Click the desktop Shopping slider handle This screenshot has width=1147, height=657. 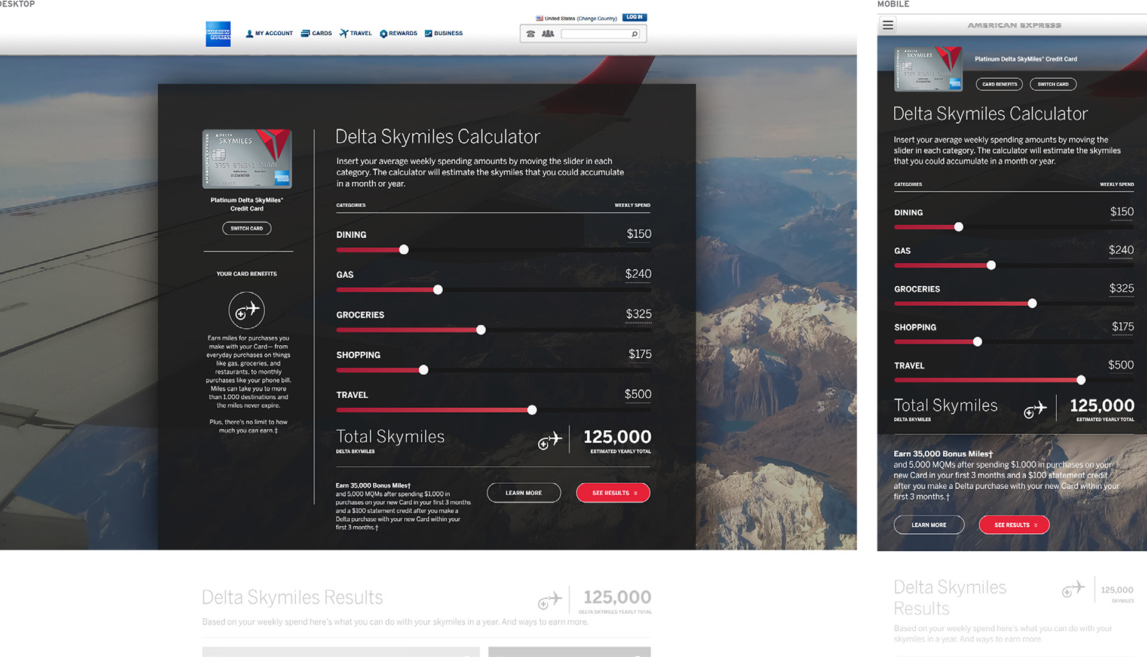424,370
